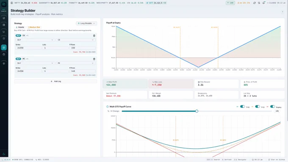288x162 pixels.
Task: Click the Lot Size card
Action: click(263, 95)
